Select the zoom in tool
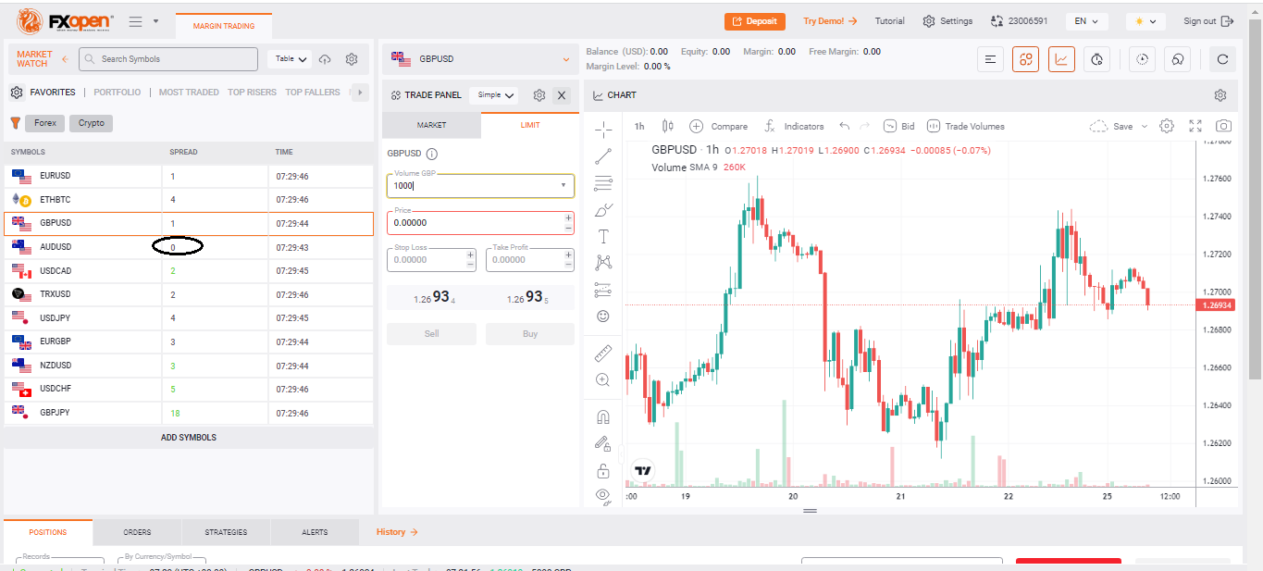 point(603,379)
